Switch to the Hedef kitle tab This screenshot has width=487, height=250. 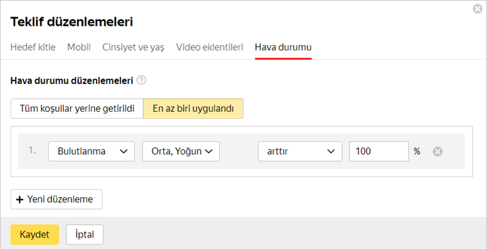click(x=33, y=48)
